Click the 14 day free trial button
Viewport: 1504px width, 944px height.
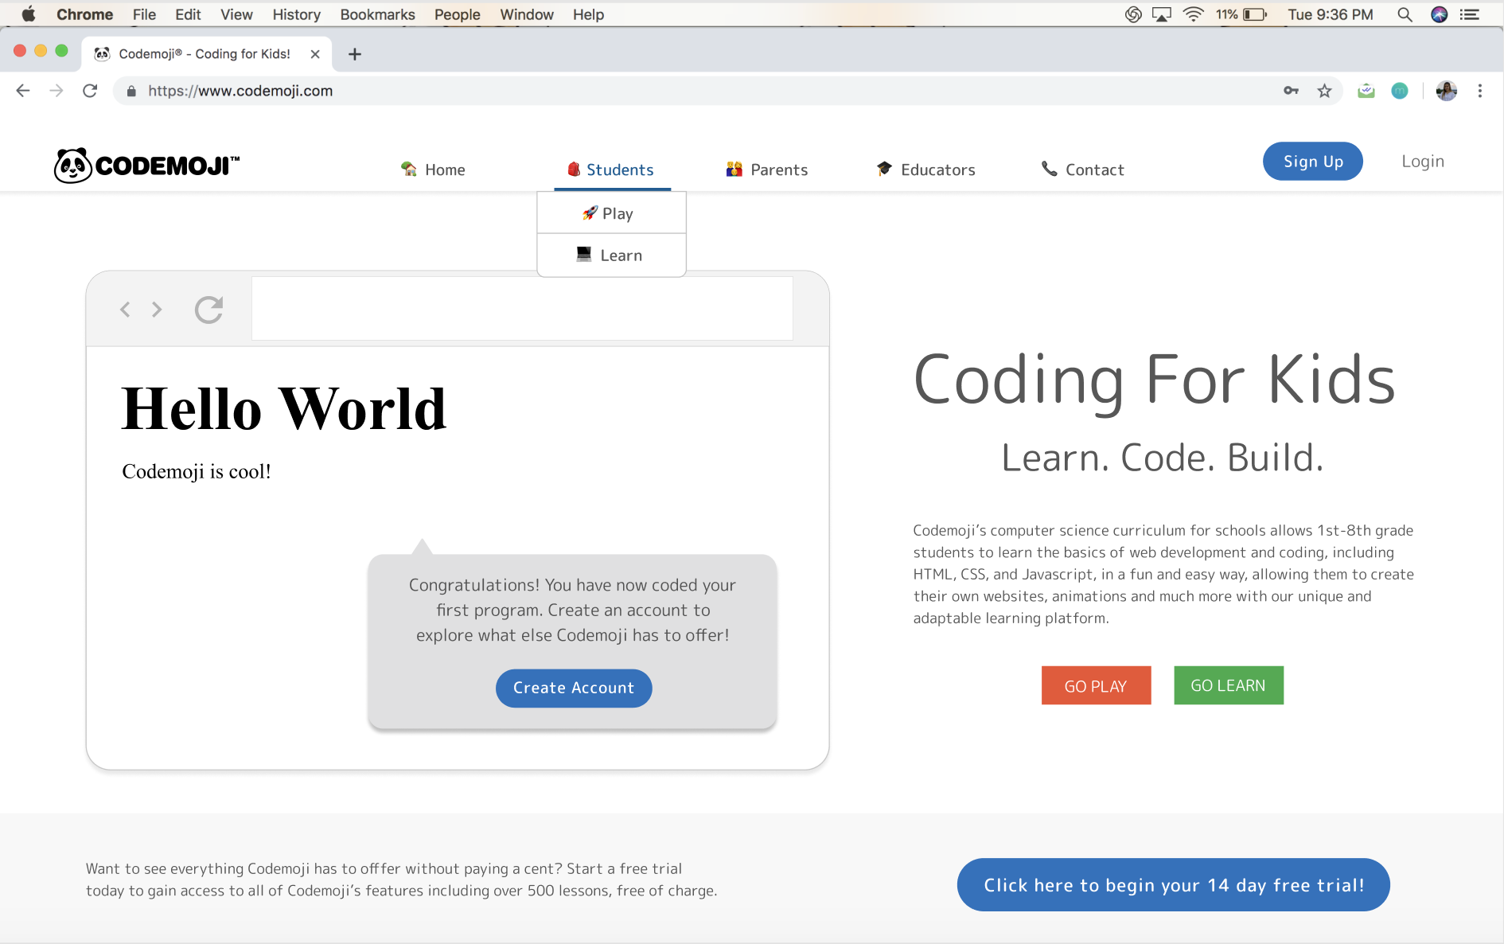pos(1174,884)
